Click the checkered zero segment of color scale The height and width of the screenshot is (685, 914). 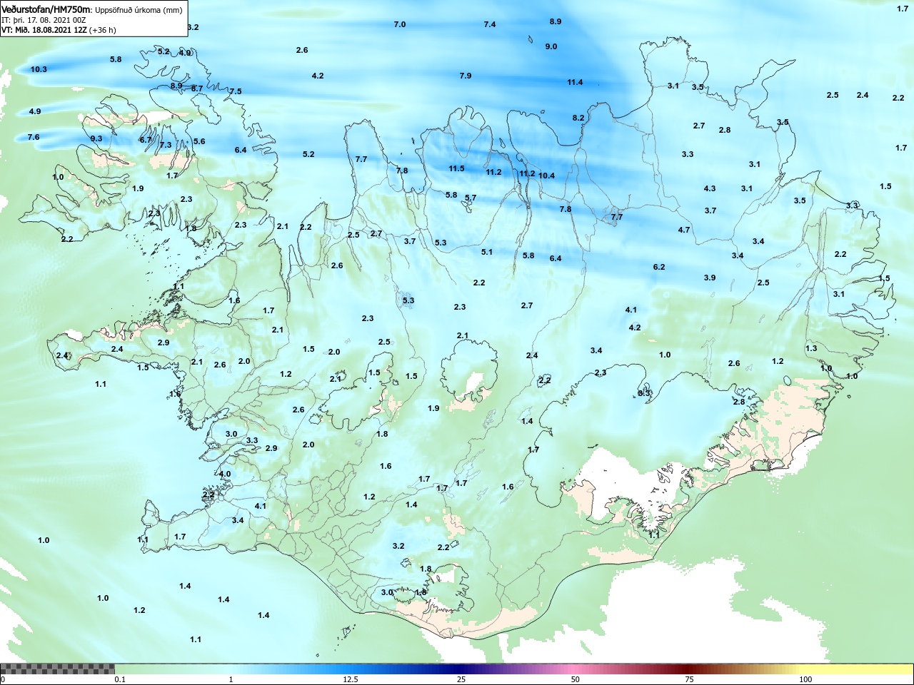coord(57,669)
